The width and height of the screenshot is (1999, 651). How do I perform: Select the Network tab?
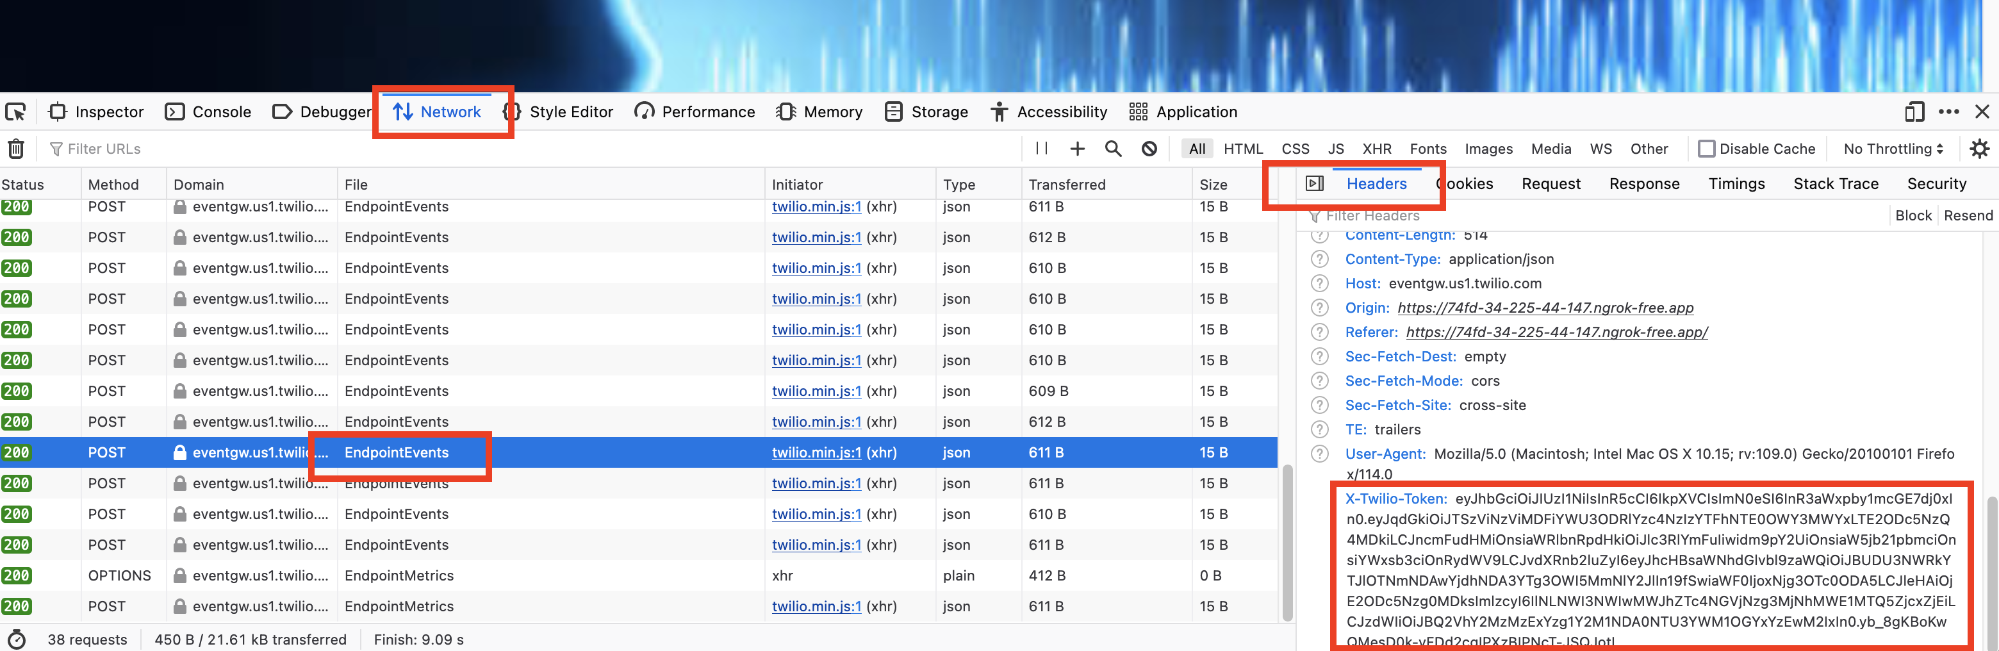pyautogui.click(x=436, y=111)
